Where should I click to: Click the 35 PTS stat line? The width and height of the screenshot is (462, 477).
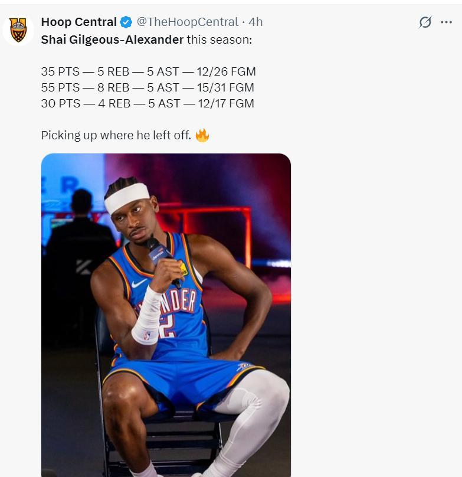[148, 71]
